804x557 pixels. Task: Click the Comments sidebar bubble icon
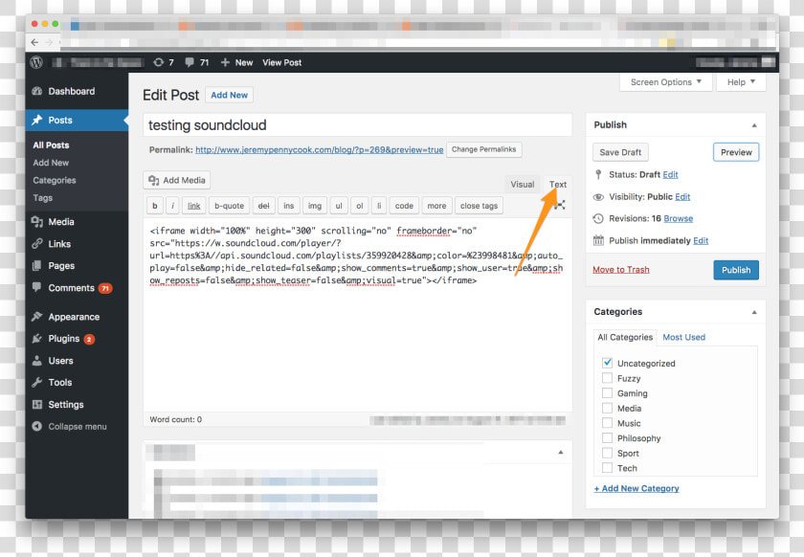click(x=37, y=287)
